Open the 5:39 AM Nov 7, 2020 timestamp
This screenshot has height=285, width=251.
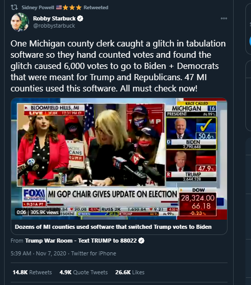[x=38, y=253]
